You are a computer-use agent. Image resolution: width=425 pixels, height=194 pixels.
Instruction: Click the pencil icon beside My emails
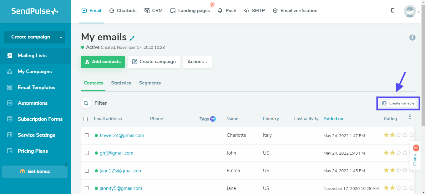132,38
